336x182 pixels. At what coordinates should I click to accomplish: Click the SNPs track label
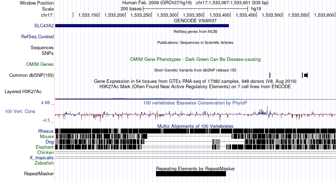[x=48, y=53]
